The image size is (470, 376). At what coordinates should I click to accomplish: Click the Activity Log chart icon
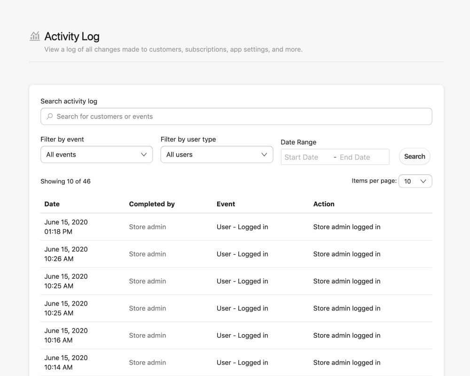(x=35, y=36)
